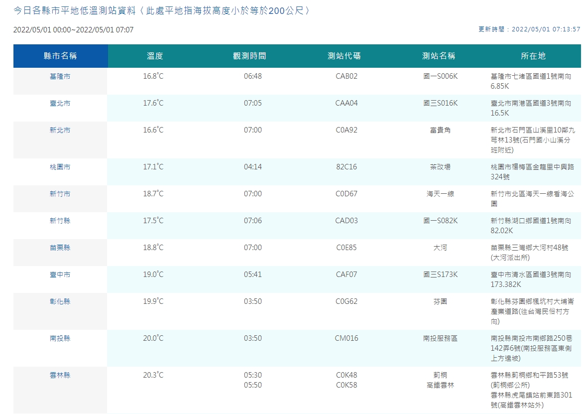Select station code C0G62

347,302
